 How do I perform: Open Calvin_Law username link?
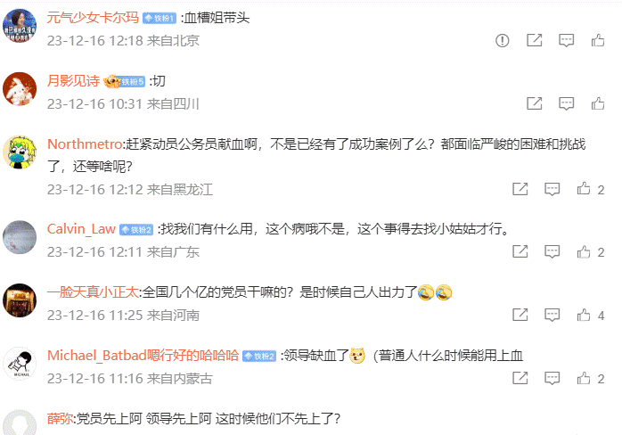pyautogui.click(x=81, y=229)
